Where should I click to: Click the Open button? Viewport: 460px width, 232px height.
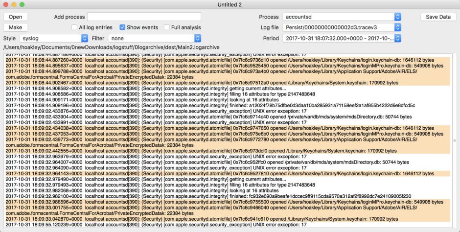tap(15, 17)
